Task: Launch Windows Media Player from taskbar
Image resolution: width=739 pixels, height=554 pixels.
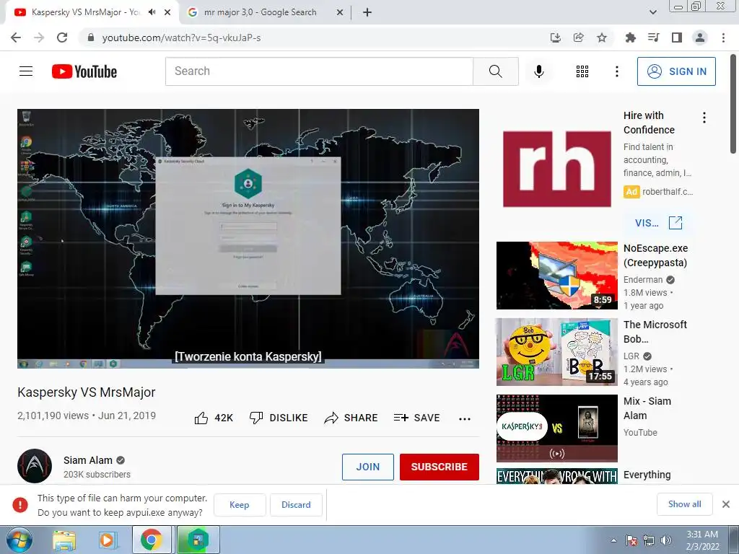Action: click(x=107, y=540)
